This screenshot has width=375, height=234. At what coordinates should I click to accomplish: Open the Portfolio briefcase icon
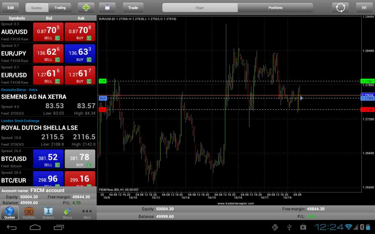click(29, 213)
